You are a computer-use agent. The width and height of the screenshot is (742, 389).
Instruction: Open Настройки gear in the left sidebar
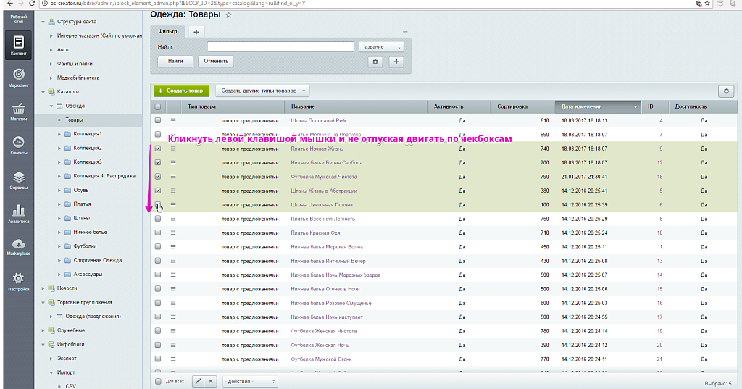click(19, 280)
